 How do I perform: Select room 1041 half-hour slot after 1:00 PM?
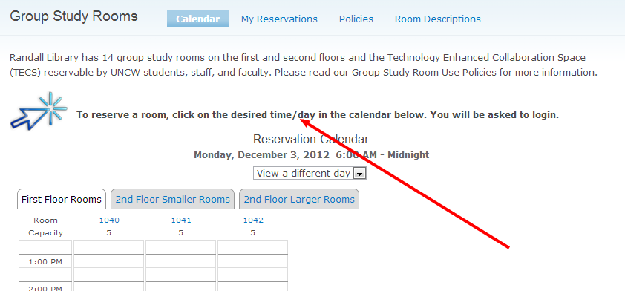click(x=180, y=275)
